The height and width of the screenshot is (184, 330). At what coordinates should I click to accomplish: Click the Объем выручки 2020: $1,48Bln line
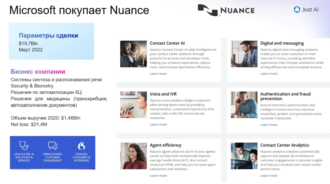point(46,118)
